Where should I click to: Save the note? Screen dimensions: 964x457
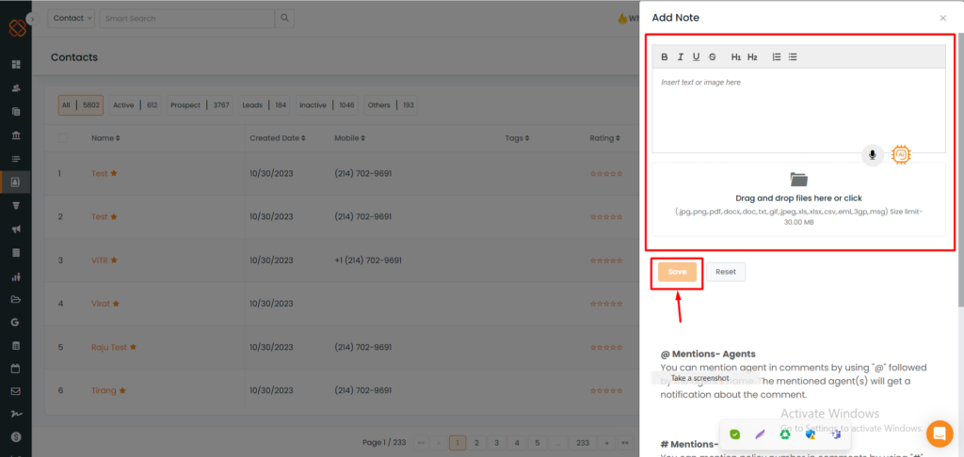[x=677, y=272]
